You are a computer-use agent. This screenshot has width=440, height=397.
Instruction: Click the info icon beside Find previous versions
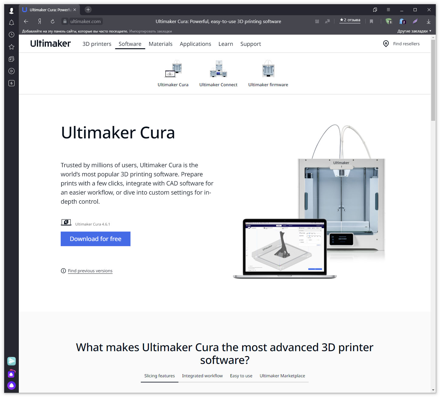click(x=63, y=271)
